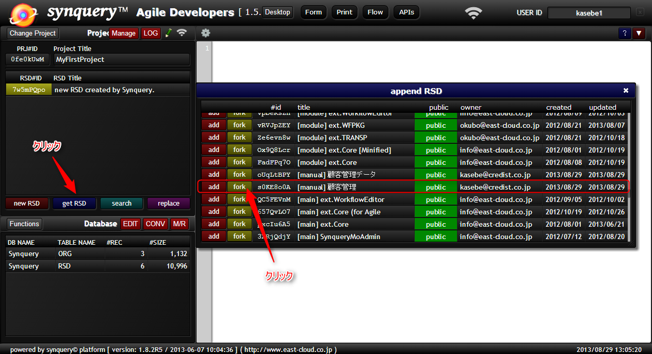The image size is (652, 354).
Task: Add '[module] ext.WFPKG' RSD
Action: (x=214, y=125)
